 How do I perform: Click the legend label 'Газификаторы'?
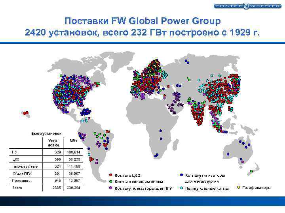pos(257,188)
